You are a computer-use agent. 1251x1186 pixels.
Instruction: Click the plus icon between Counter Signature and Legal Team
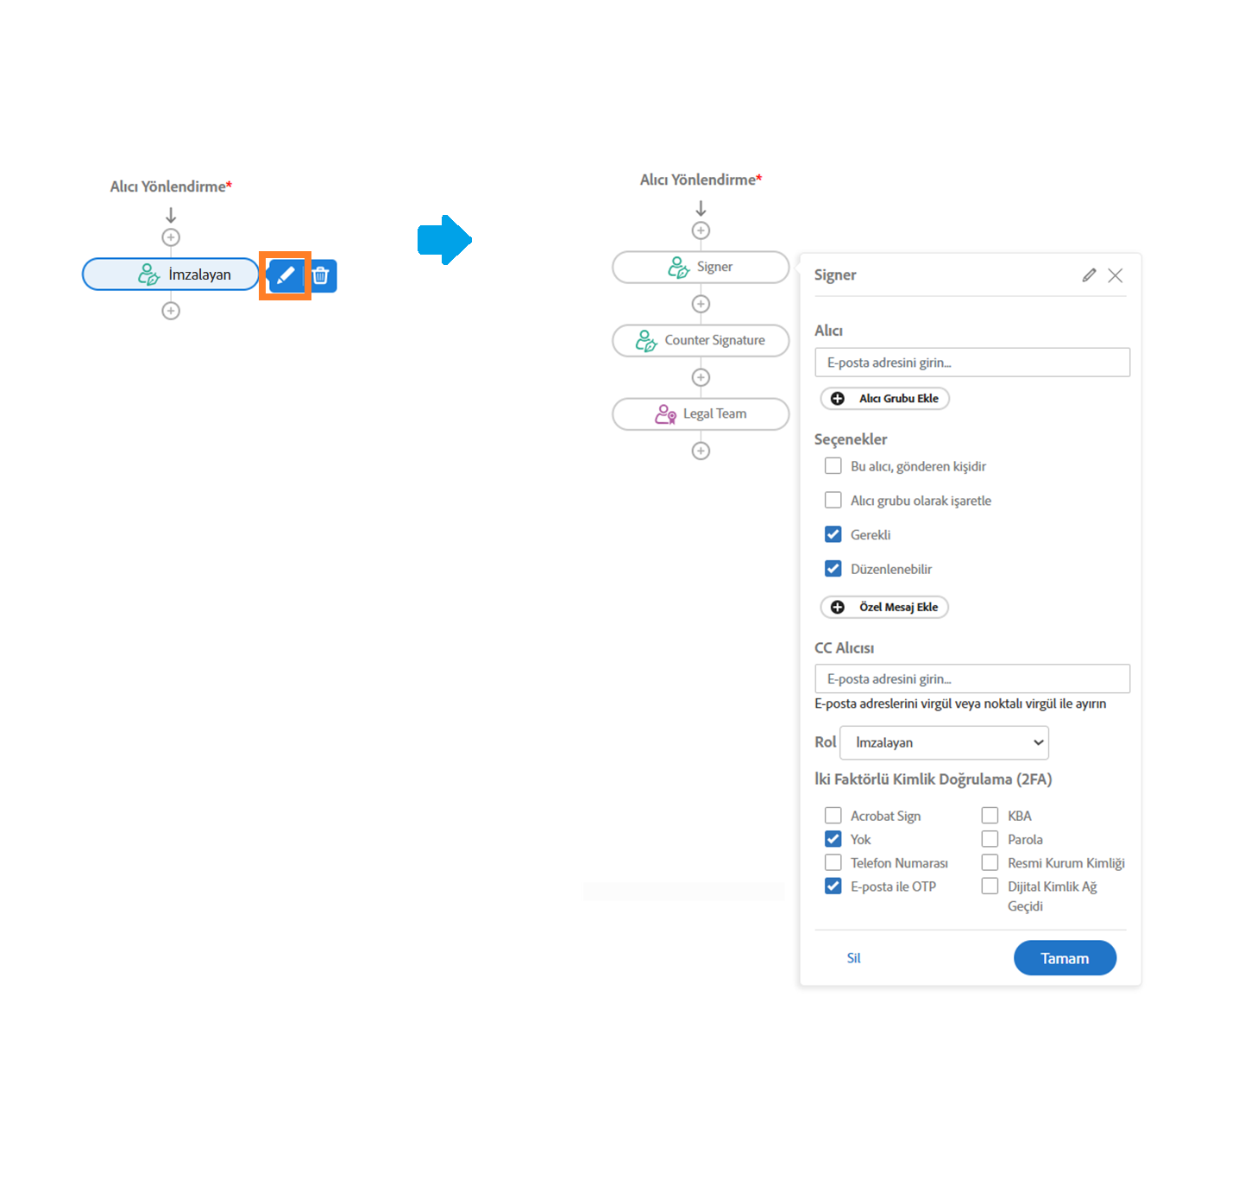click(x=701, y=377)
